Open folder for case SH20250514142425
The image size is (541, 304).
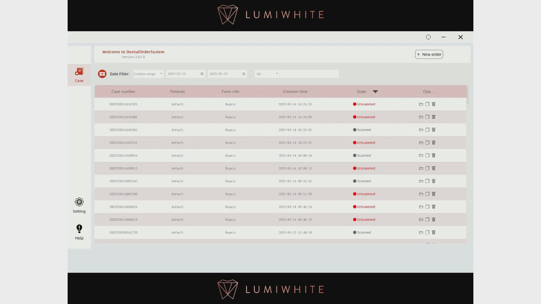pos(421,104)
